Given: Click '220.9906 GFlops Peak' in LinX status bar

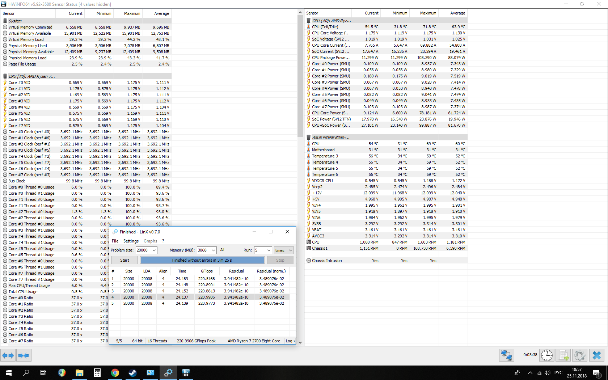Looking at the screenshot, I should pos(196,341).
